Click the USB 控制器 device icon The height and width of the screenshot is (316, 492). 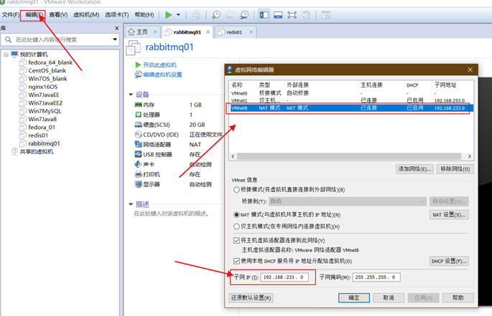[138, 154]
